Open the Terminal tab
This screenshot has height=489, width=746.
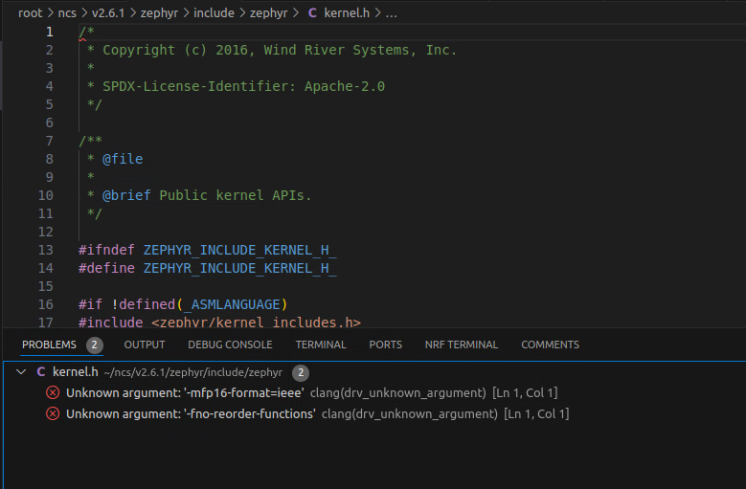(321, 345)
